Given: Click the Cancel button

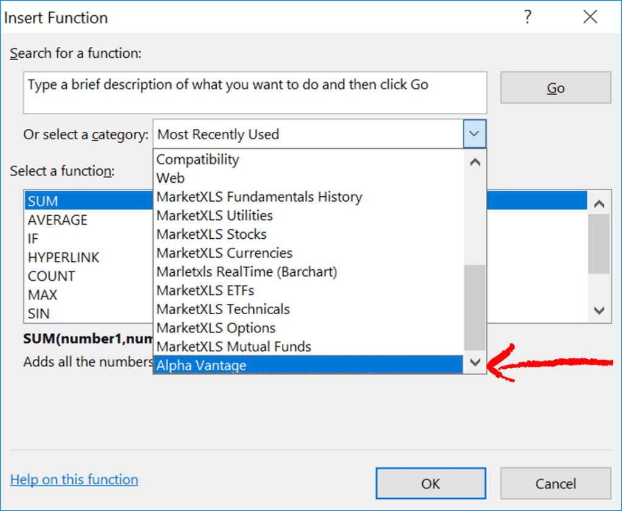Looking at the screenshot, I should pos(555,483).
